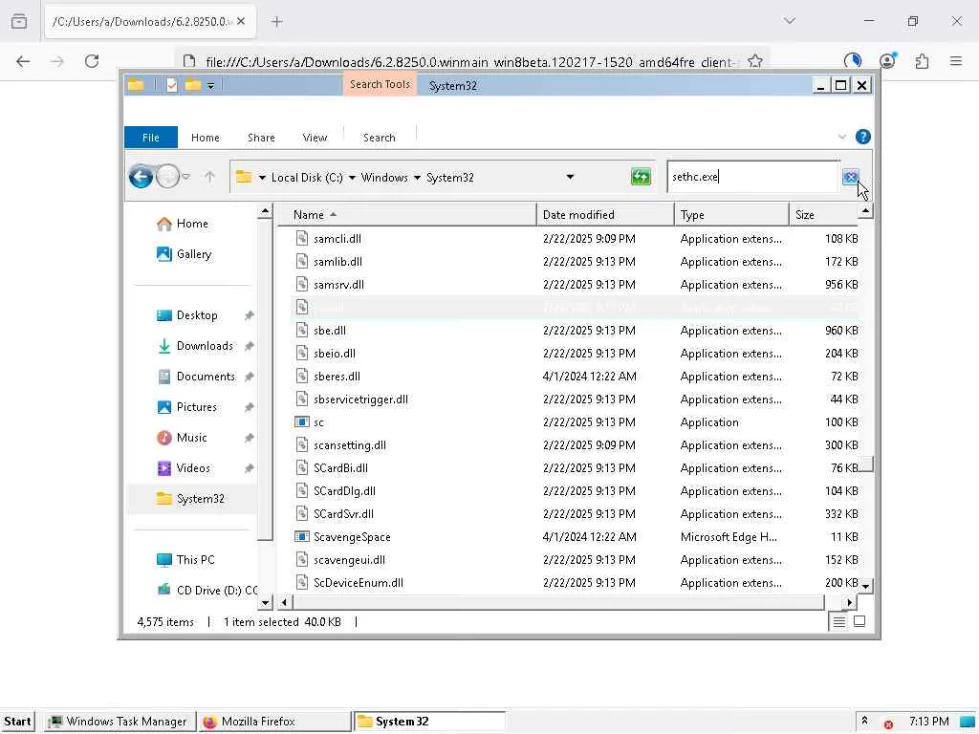Click the vertical scrollbar thumb in file list
The height and width of the screenshot is (734, 979).
(x=865, y=464)
